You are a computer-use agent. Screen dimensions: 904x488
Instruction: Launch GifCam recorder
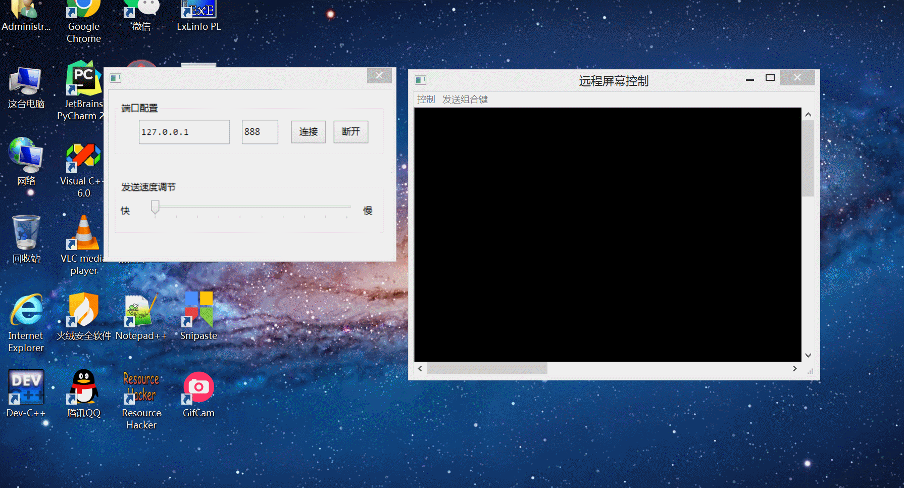(198, 386)
